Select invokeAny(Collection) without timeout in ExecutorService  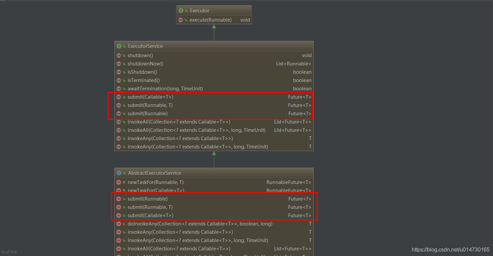[180, 138]
